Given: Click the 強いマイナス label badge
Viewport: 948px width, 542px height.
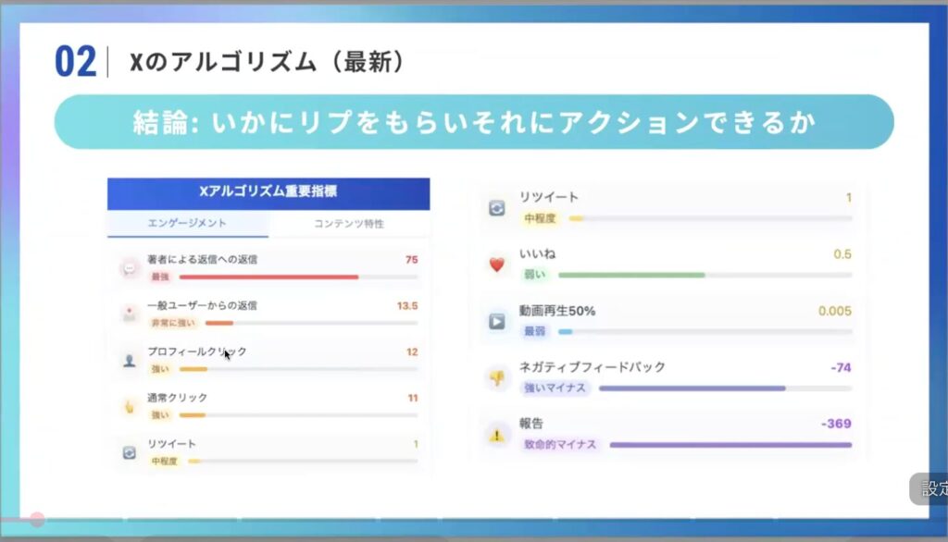Looking at the screenshot, I should [x=555, y=388].
